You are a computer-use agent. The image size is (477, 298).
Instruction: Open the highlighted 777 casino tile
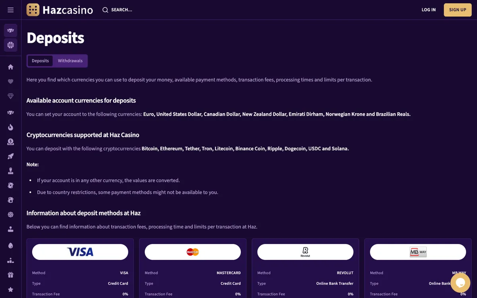coord(11,31)
